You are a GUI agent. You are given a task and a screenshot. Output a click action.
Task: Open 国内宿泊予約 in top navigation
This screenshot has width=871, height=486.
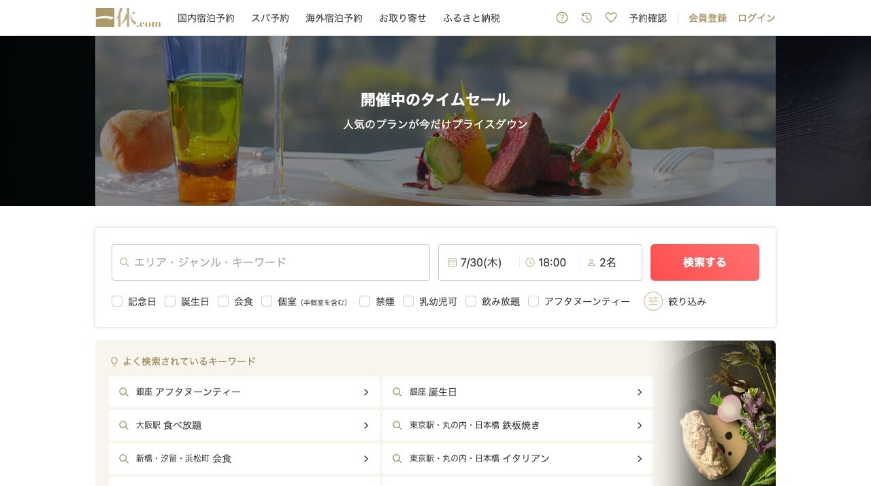click(x=206, y=18)
